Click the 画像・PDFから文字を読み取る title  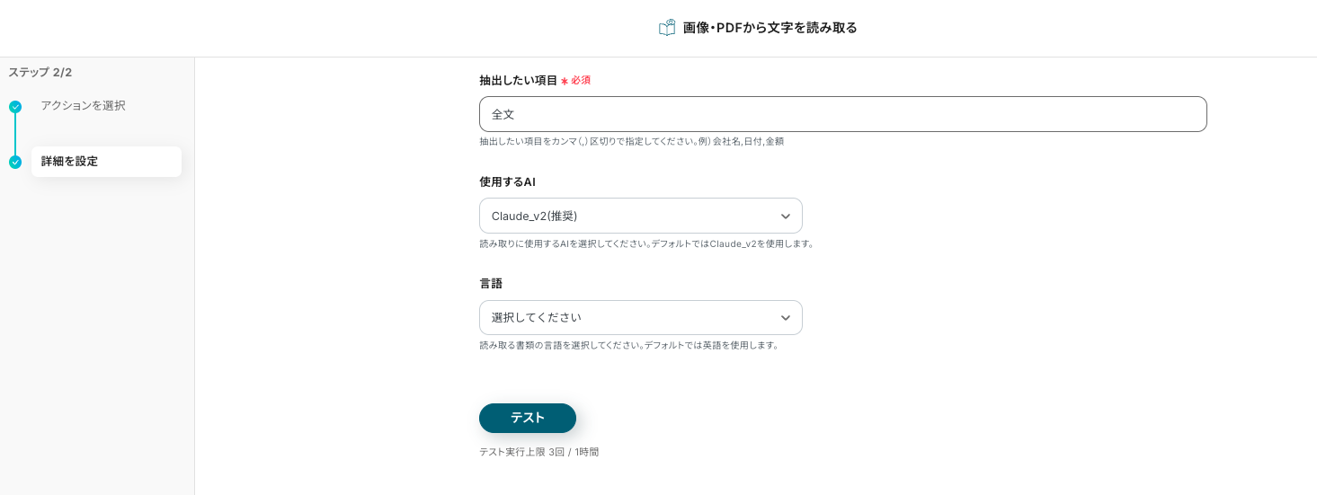tap(770, 28)
